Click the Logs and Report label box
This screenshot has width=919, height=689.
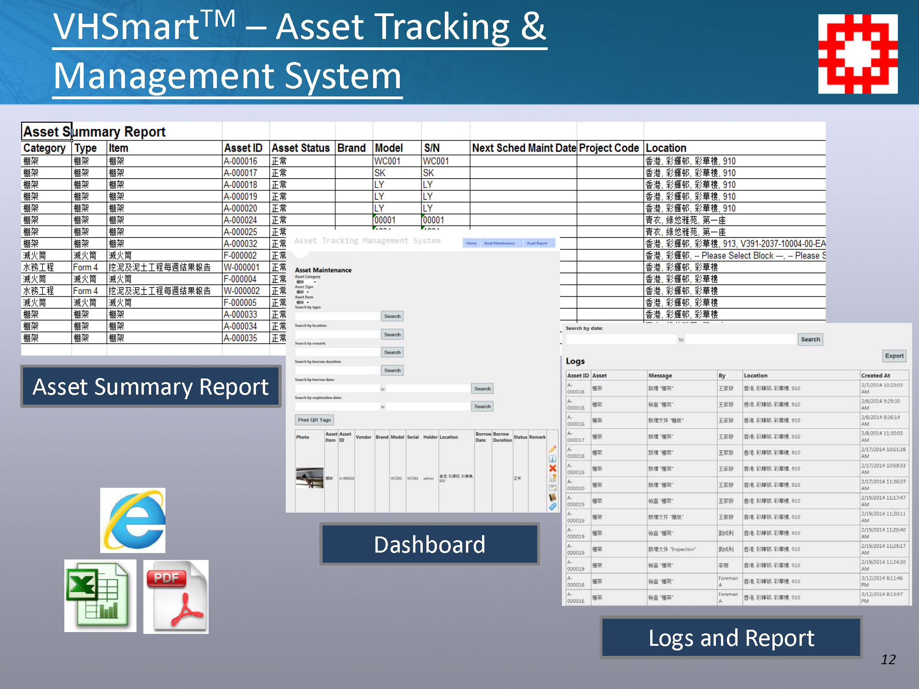(x=731, y=638)
